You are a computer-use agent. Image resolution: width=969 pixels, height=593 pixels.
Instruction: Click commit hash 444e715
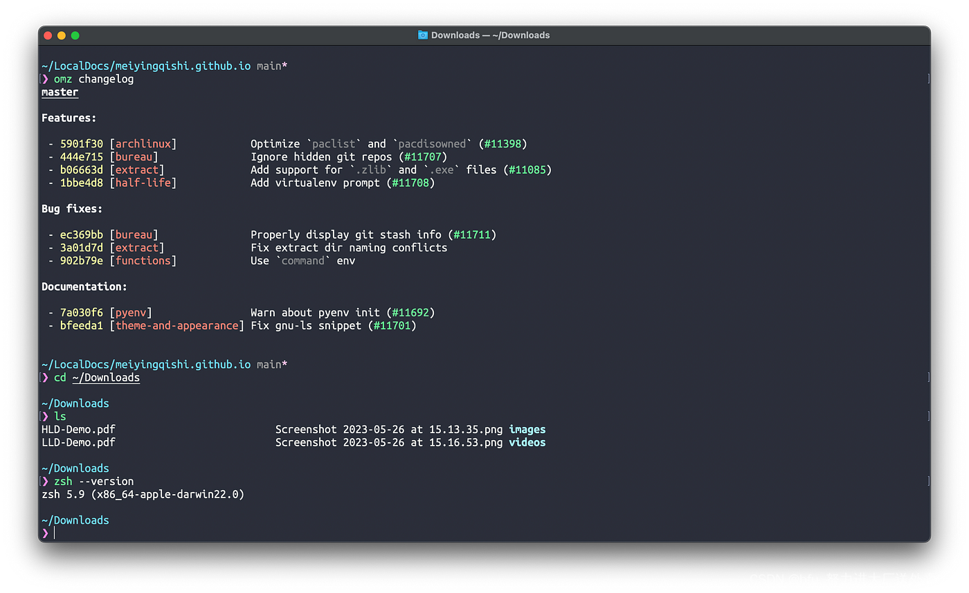point(82,157)
